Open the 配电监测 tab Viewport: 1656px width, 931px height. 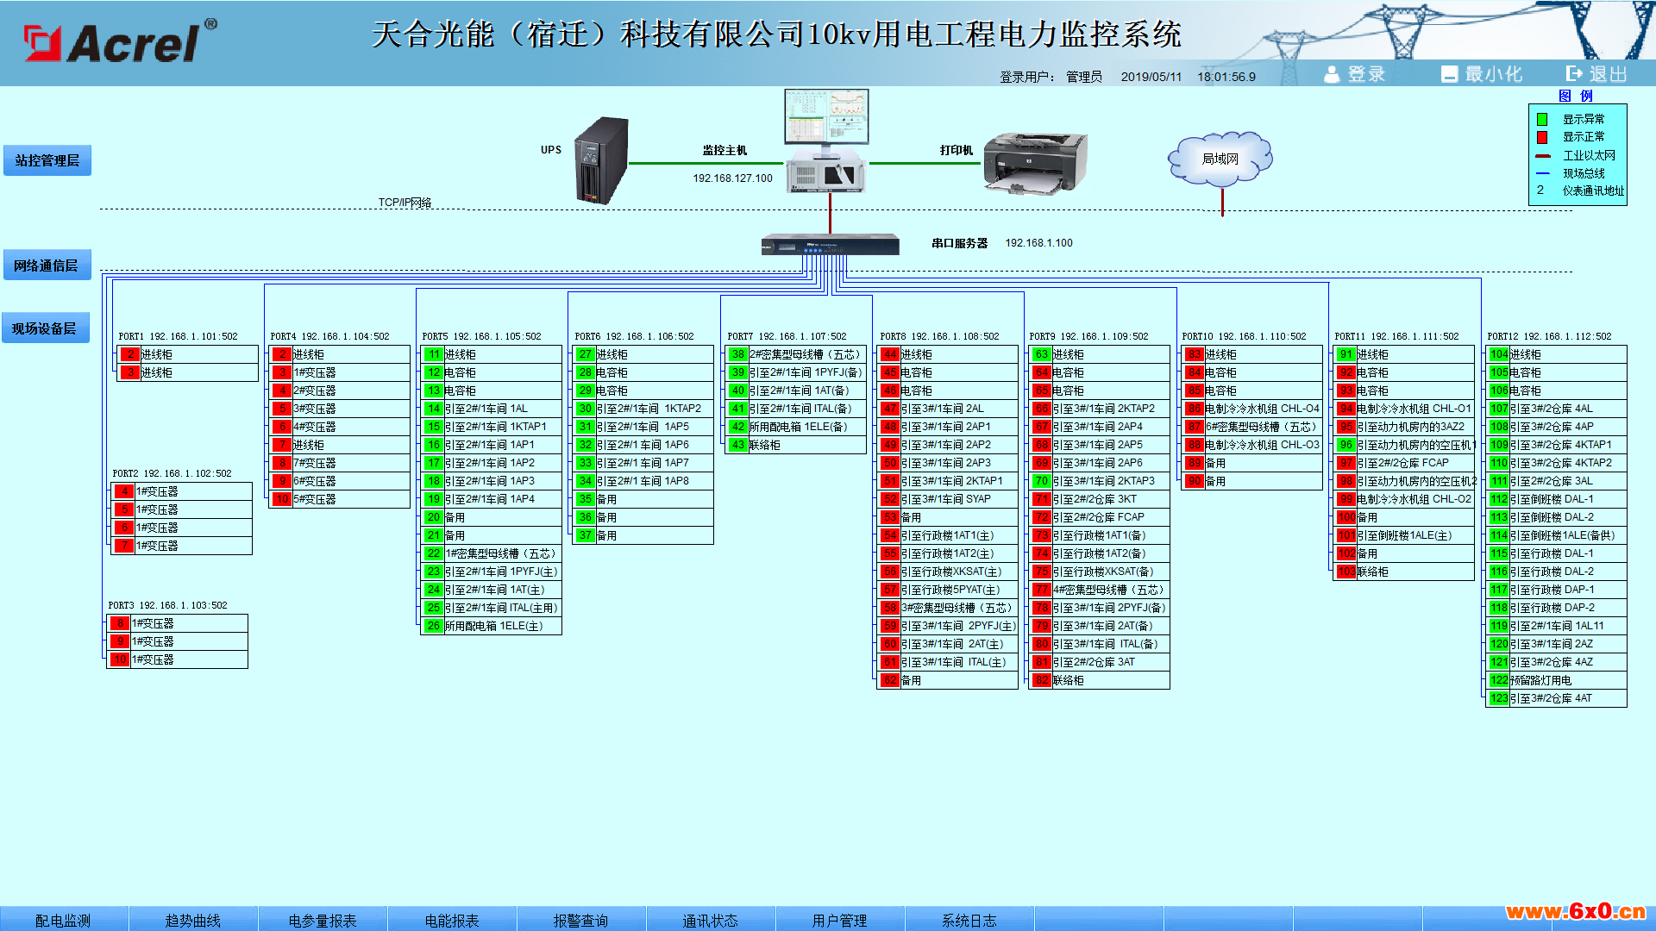[x=64, y=920]
